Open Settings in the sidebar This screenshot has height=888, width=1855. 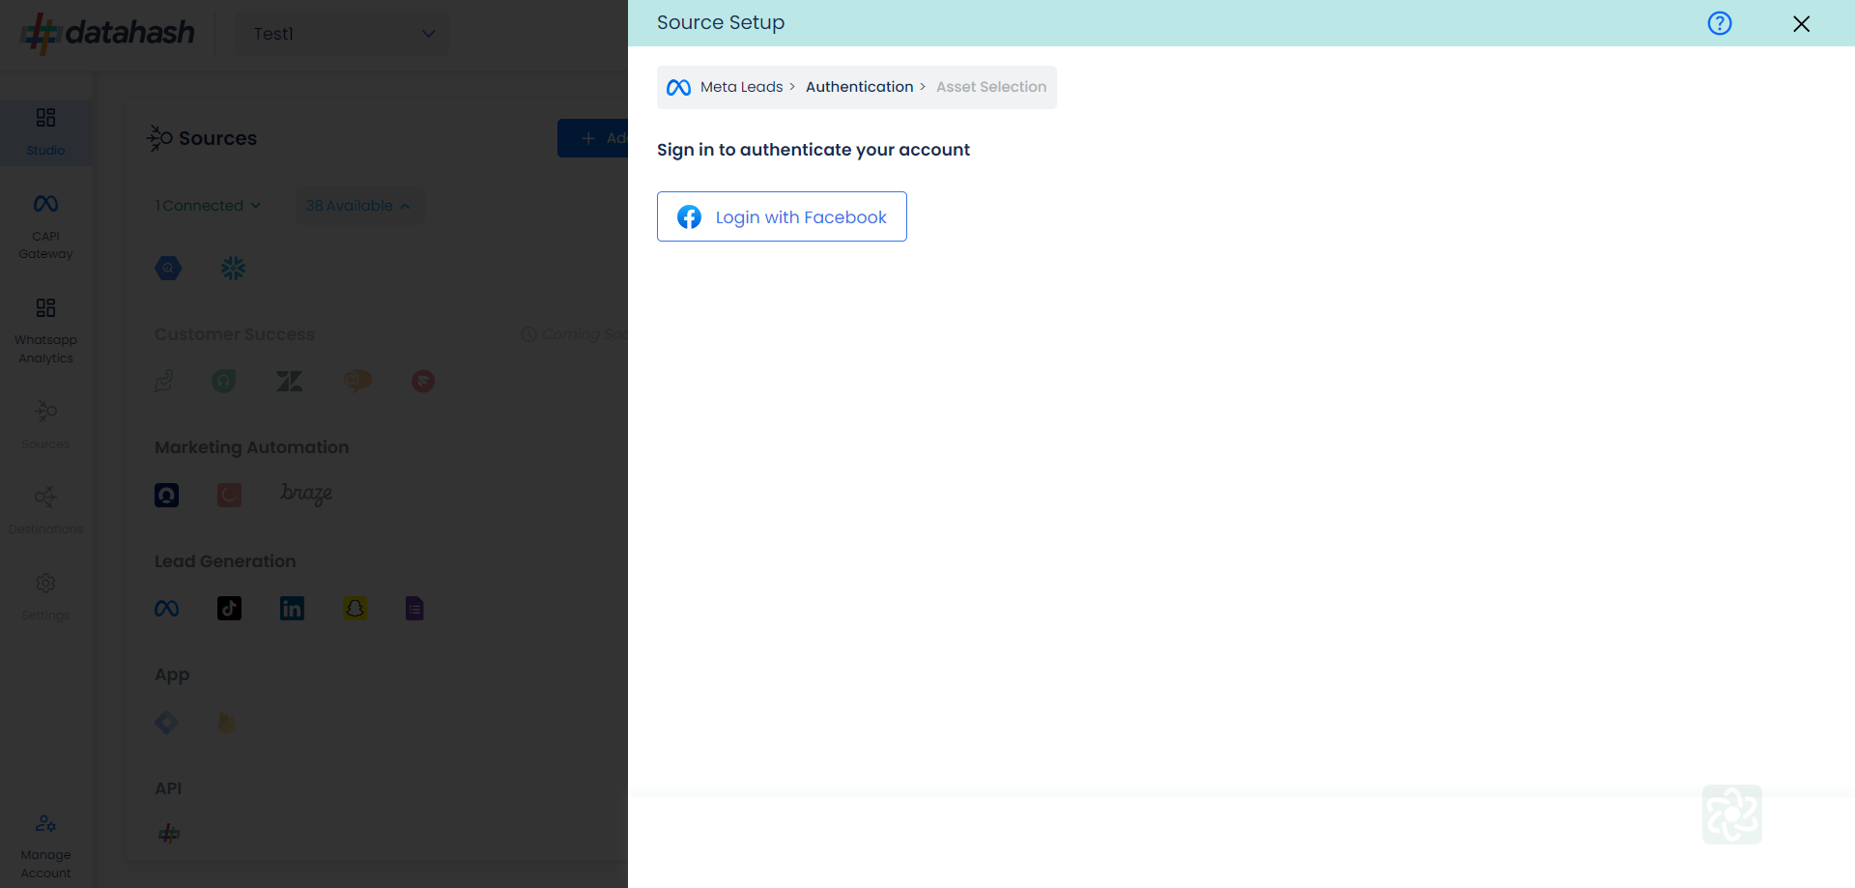45,597
